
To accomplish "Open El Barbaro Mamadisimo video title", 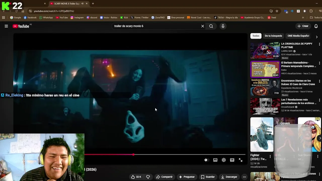I will [x=298, y=64].
